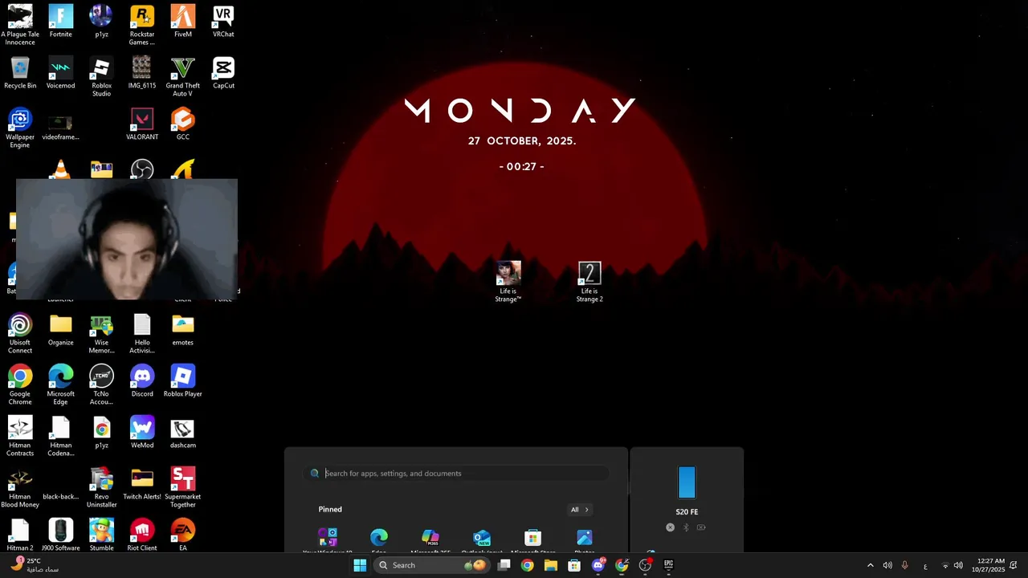Open Discord from the taskbar
The height and width of the screenshot is (578, 1028).
[598, 565]
